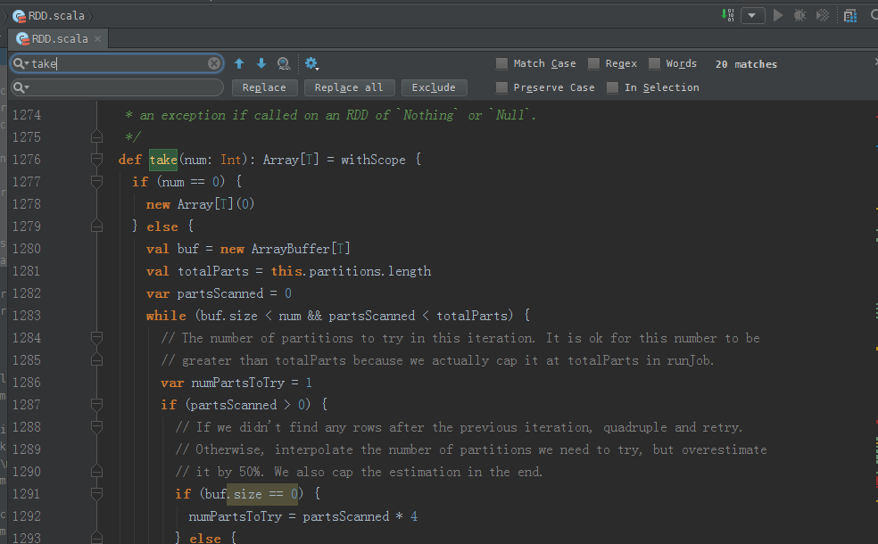878x544 pixels.
Task: Click 'totalParts' declaration on line 1281
Action: (213, 271)
